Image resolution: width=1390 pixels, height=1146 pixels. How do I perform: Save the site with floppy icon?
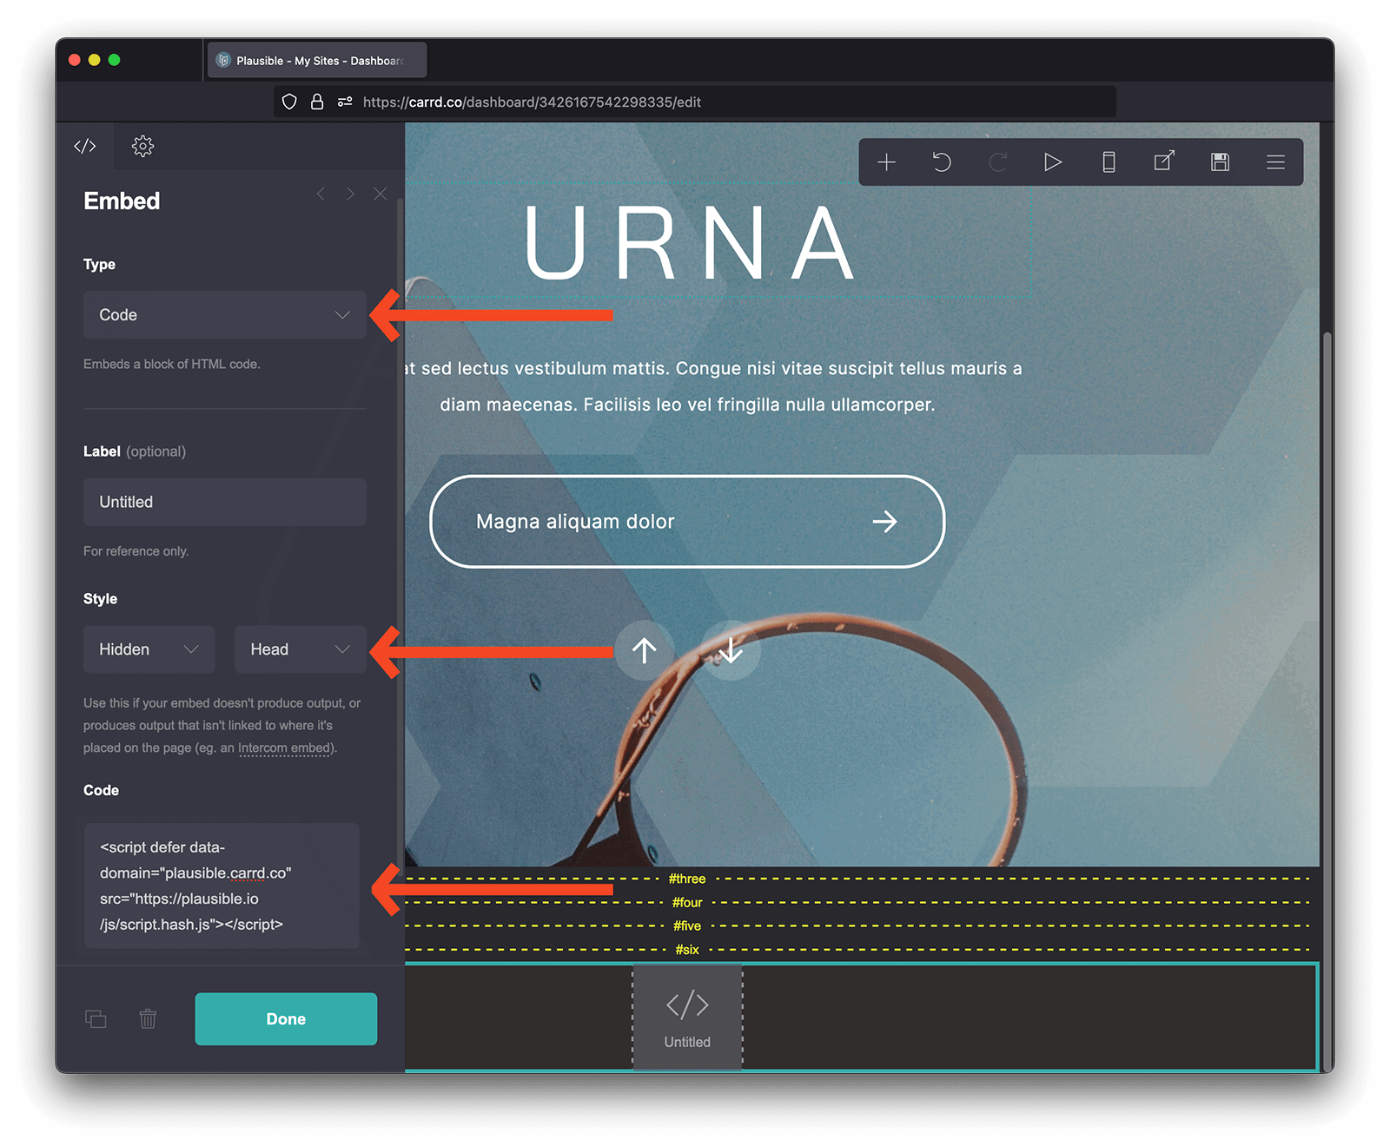coord(1220,162)
